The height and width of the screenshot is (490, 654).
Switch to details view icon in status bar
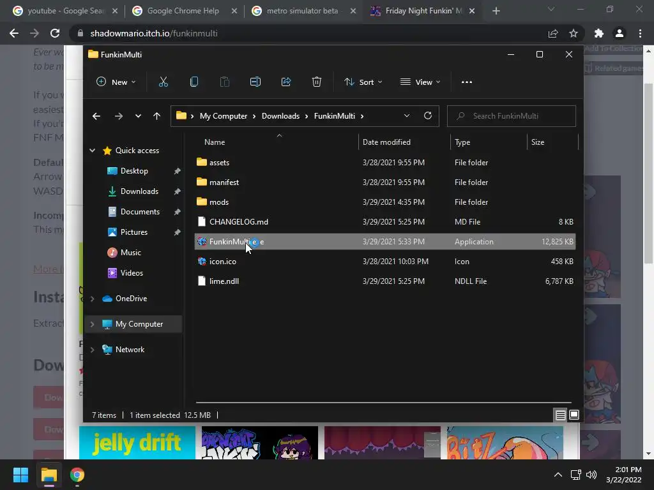560,415
